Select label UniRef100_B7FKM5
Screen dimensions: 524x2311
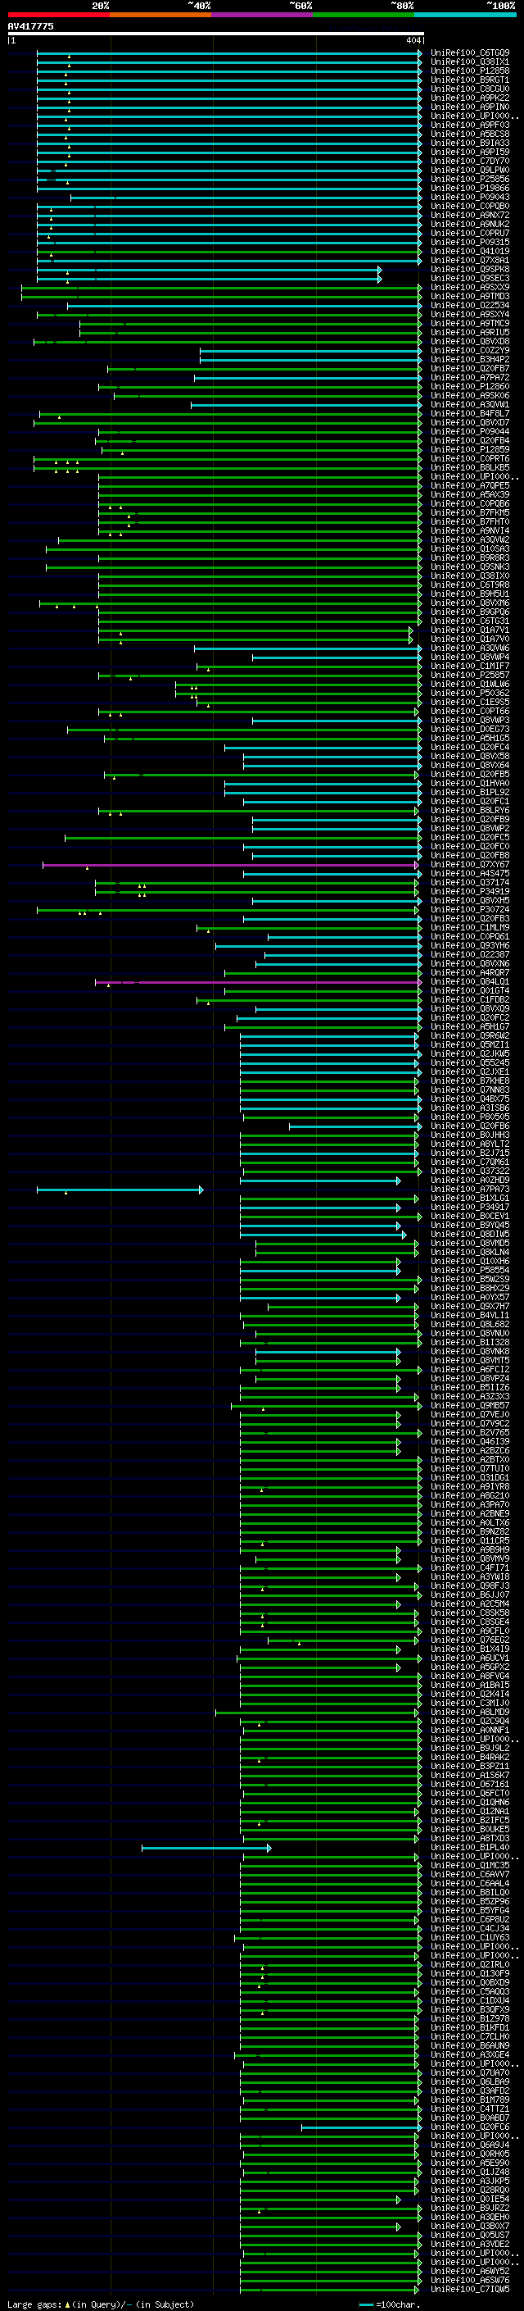click(470, 513)
